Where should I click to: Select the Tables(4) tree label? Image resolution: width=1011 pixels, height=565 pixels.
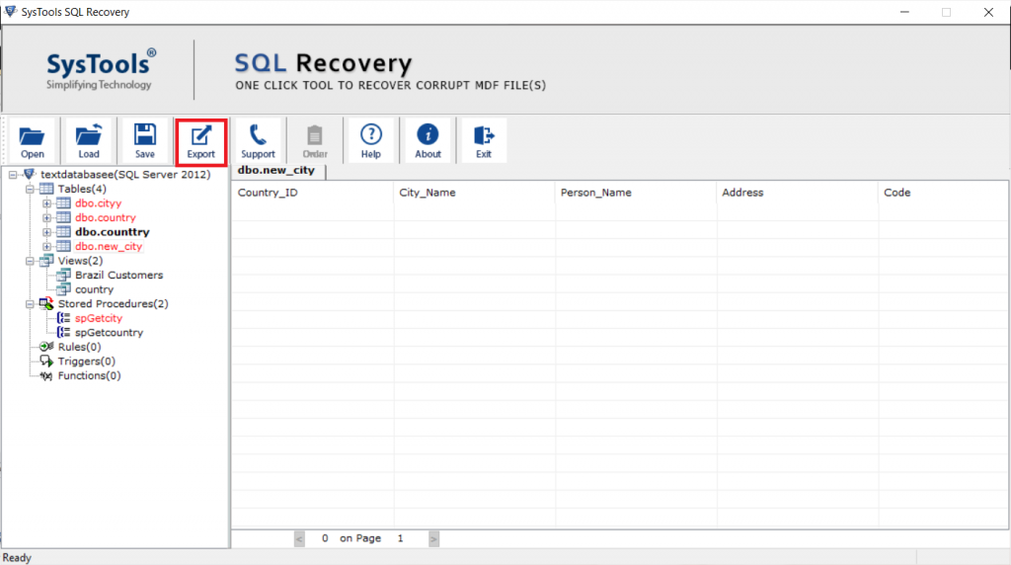click(82, 189)
